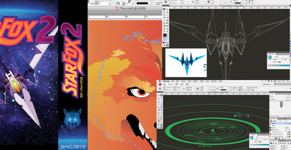Toggle the constrain proportions chain in the 400% control bar
The width and height of the screenshot is (291, 150).
pos(184,88)
